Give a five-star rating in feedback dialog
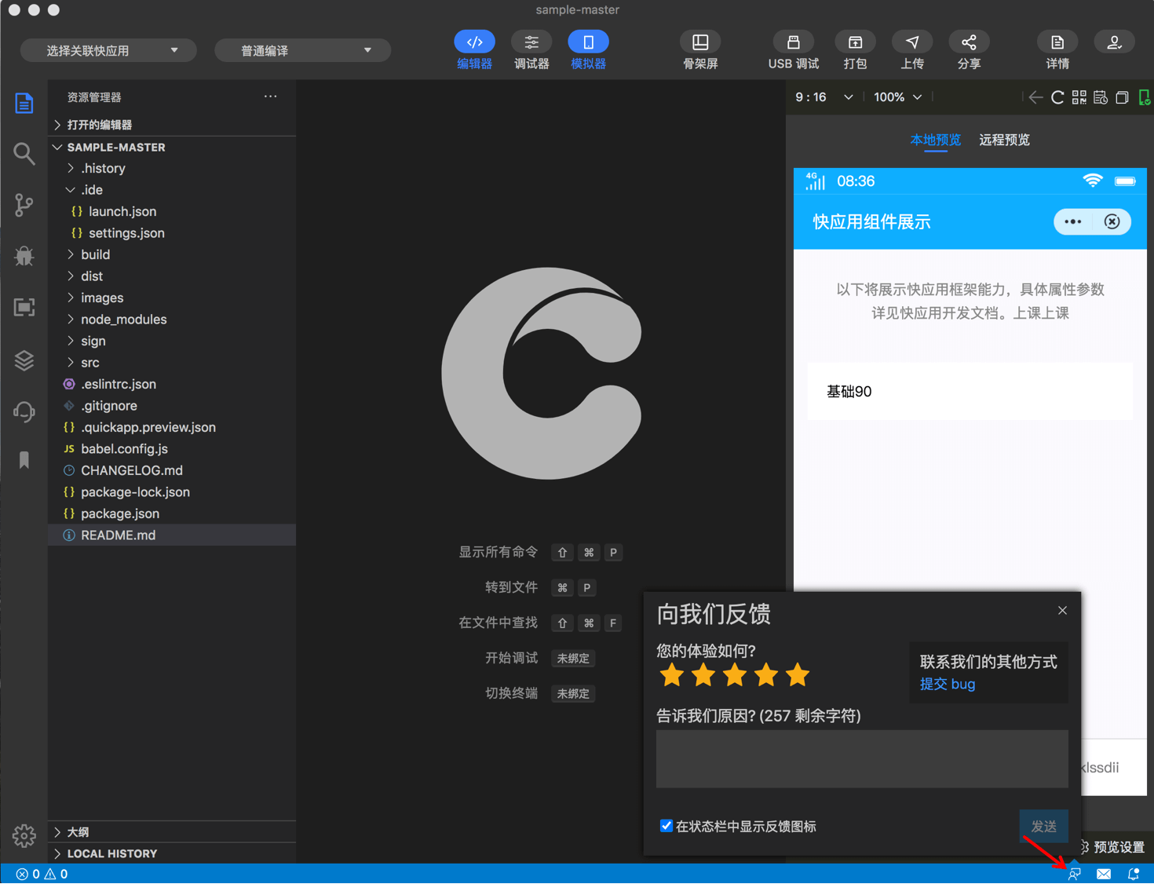 click(797, 674)
